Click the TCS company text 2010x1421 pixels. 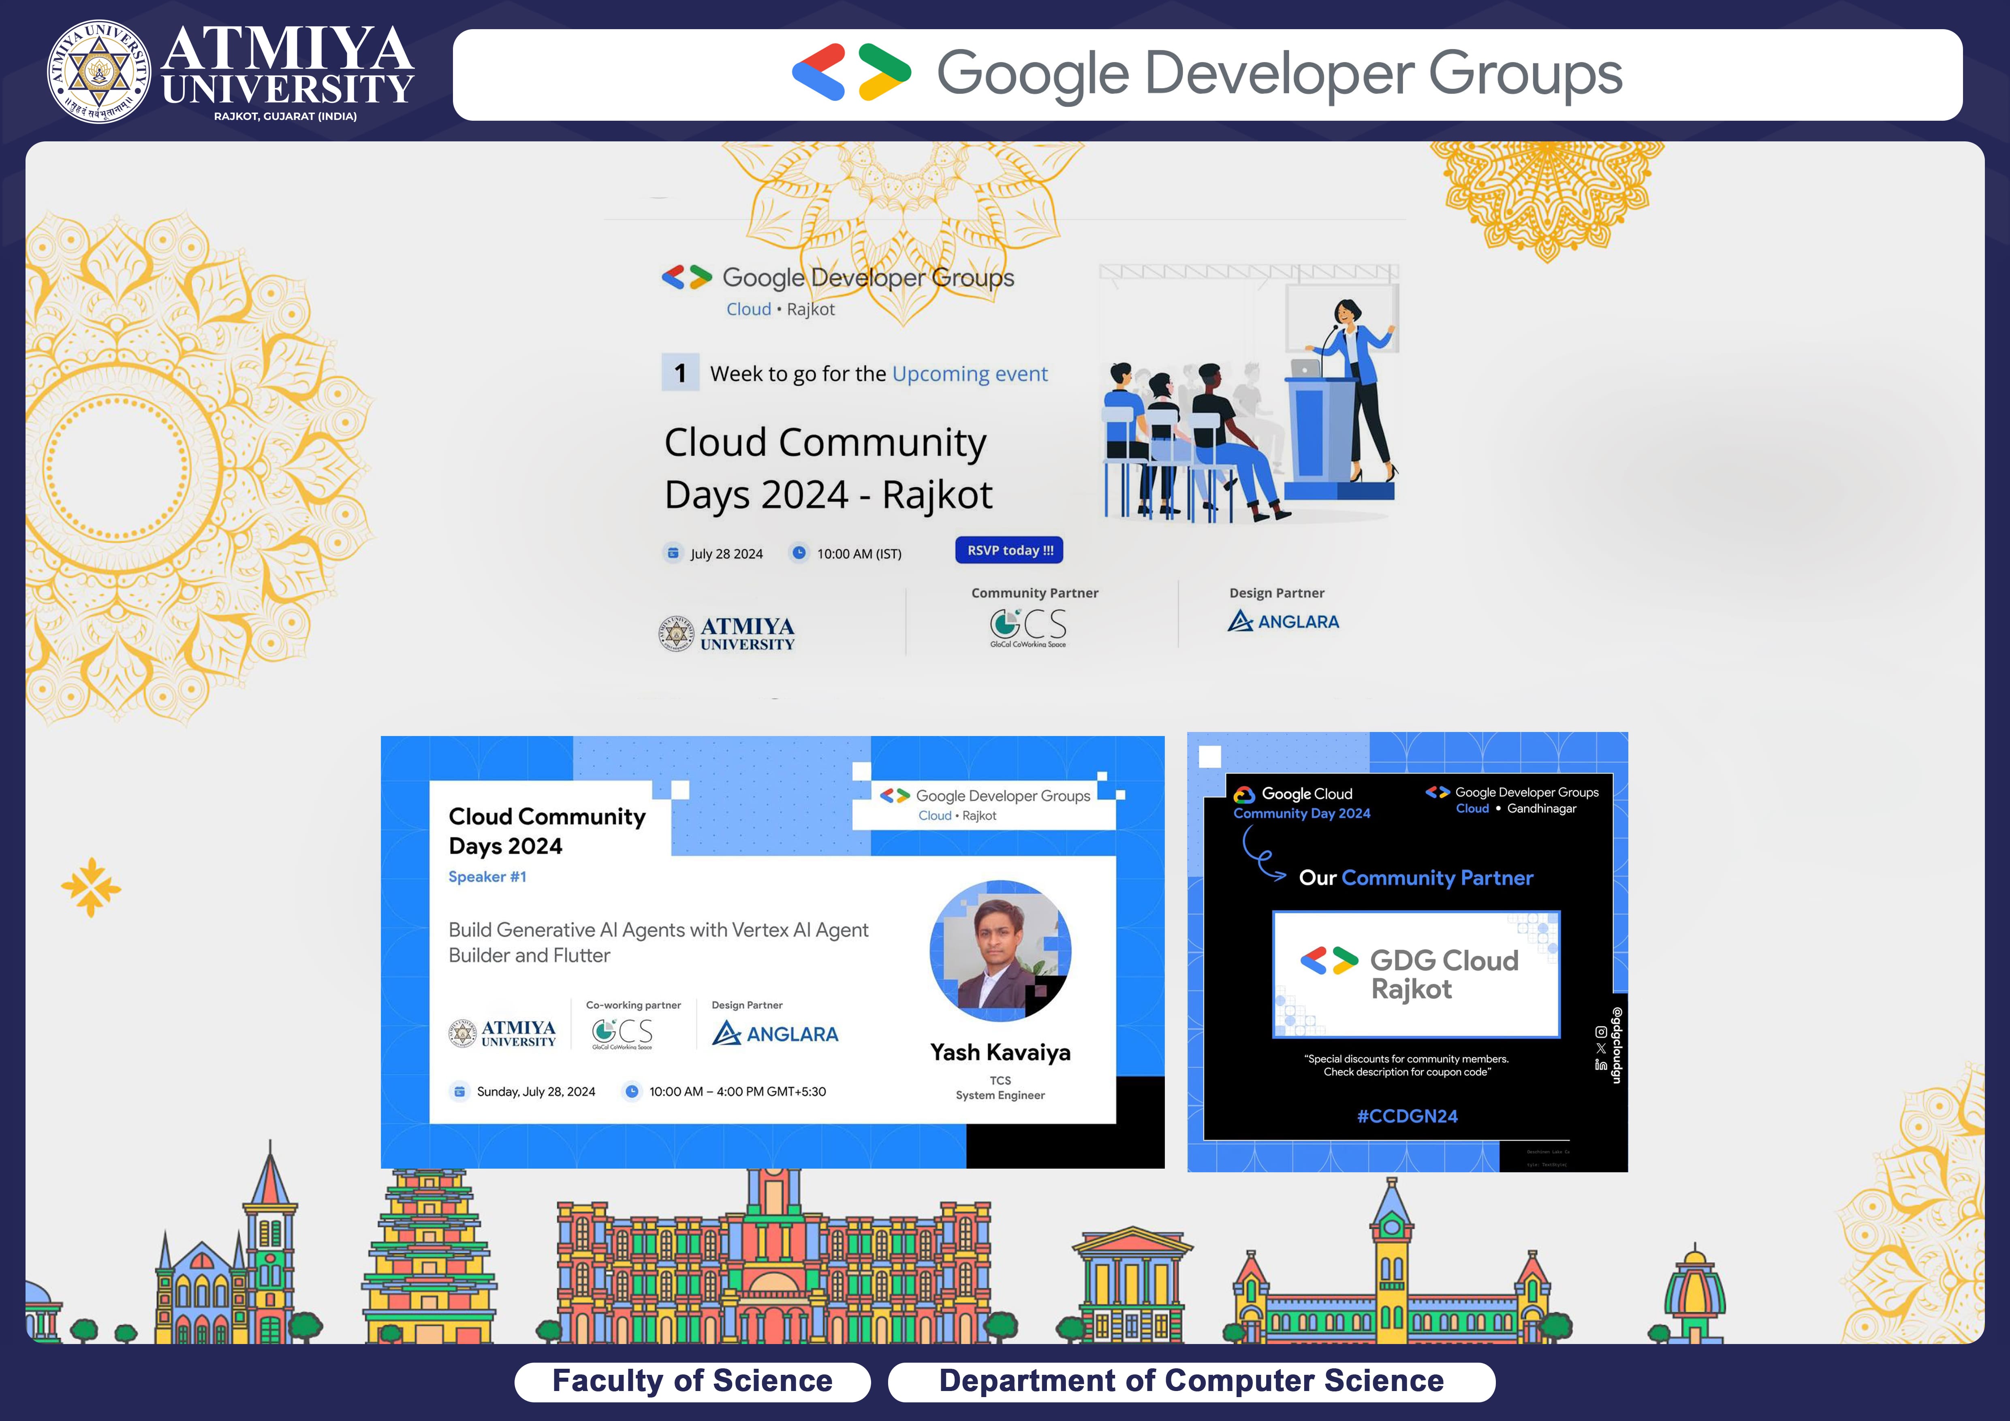click(x=1001, y=1081)
